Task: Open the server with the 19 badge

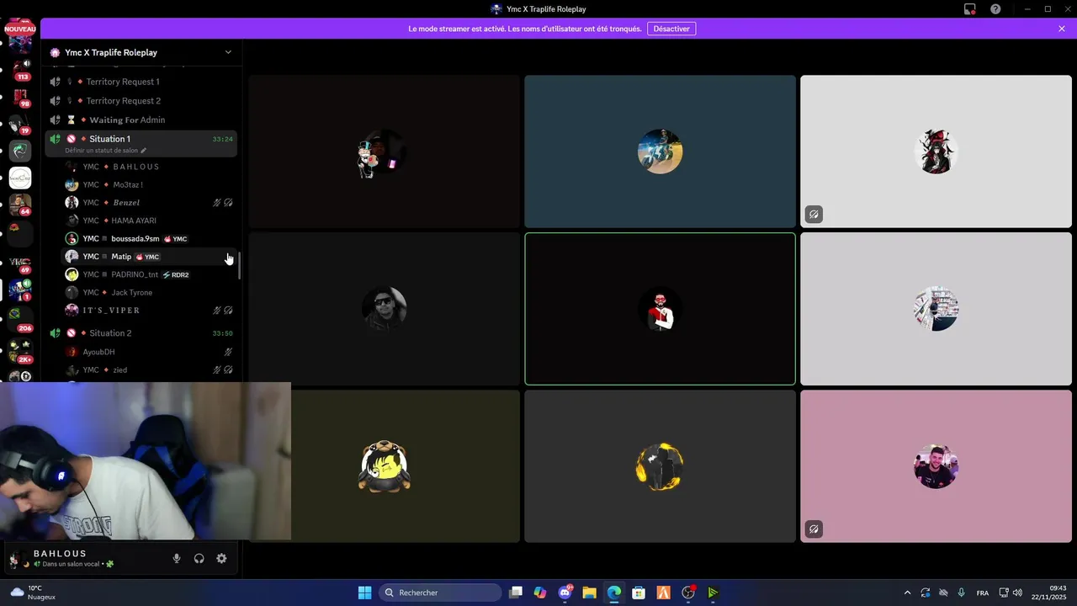Action: tap(20, 124)
